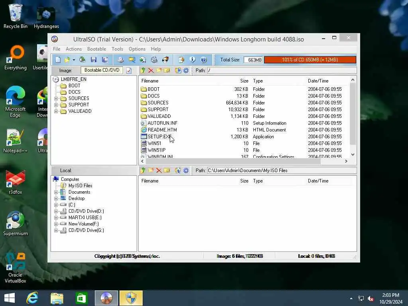Open image info with the blue 'i' icon
The image size is (408, 306).
192,60
